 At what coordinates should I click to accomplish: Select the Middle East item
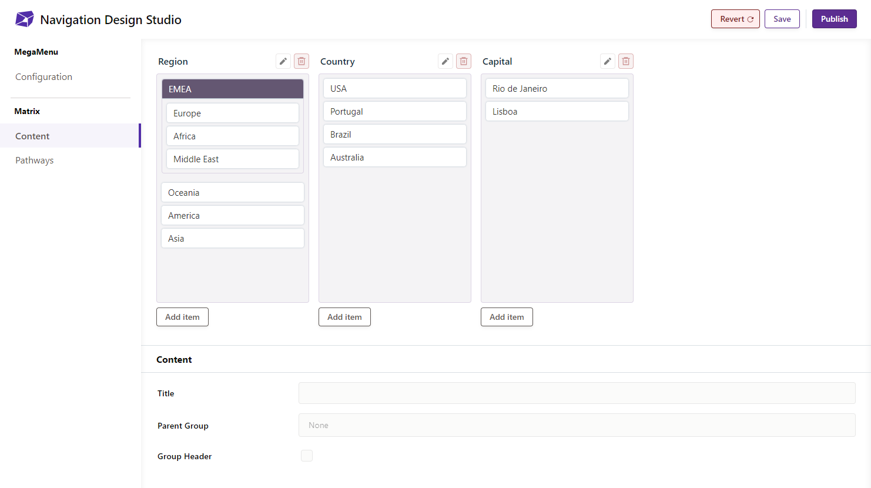pyautogui.click(x=233, y=159)
